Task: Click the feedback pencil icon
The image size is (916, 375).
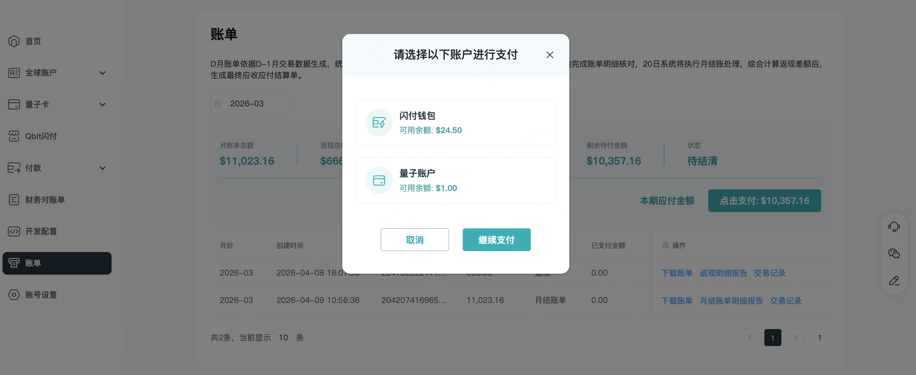Action: [x=894, y=281]
